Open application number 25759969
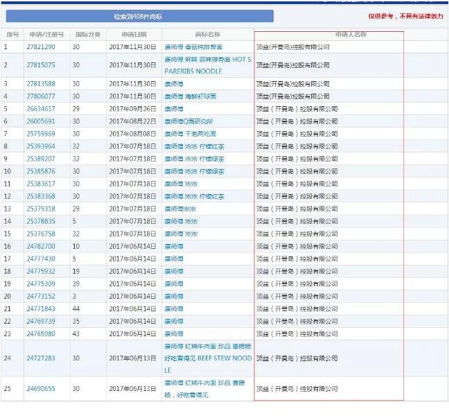Image resolution: width=449 pixels, height=418 pixels. 41,134
